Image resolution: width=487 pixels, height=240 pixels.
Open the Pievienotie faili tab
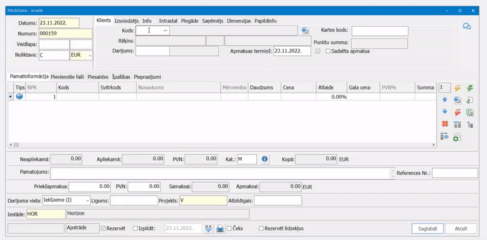(68, 77)
